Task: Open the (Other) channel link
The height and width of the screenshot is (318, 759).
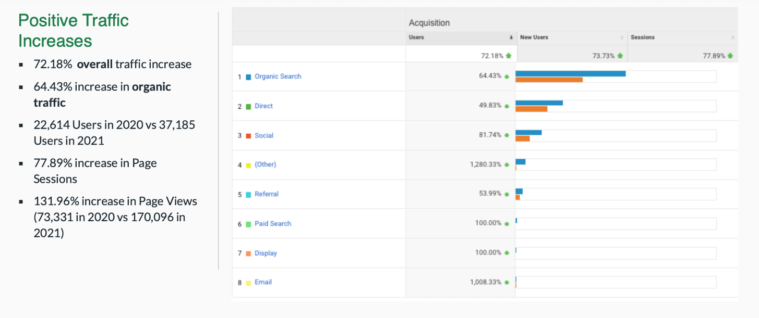Action: pos(265,164)
